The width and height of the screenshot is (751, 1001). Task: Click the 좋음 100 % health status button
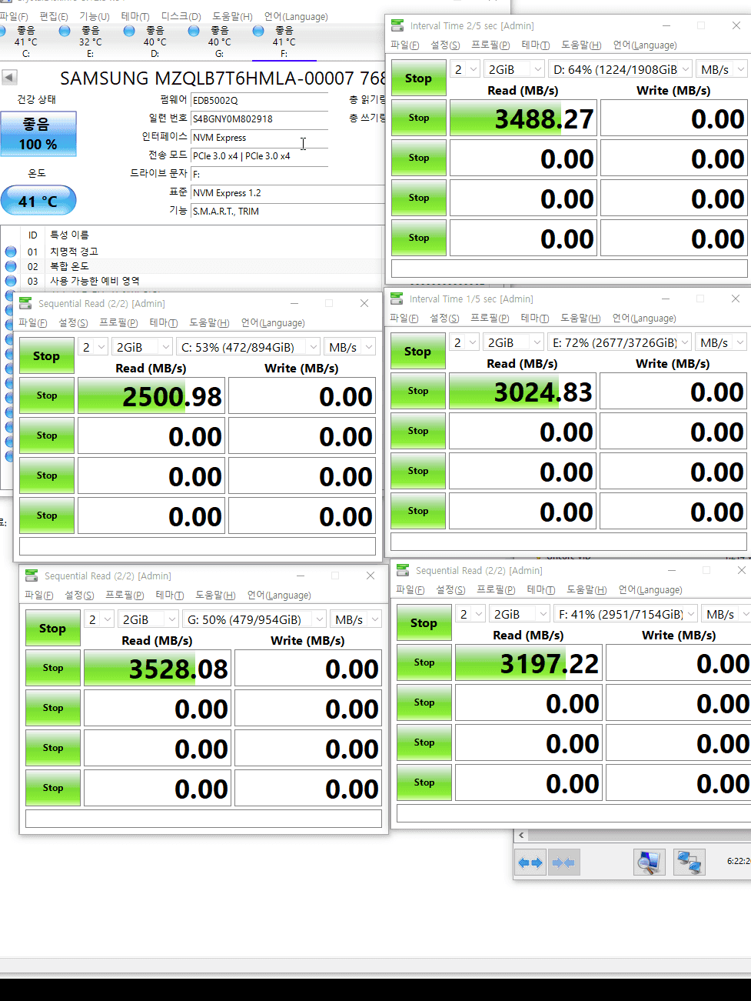click(x=38, y=134)
